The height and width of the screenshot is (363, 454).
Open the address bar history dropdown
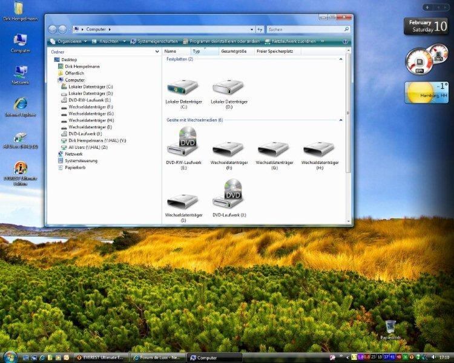(252, 29)
